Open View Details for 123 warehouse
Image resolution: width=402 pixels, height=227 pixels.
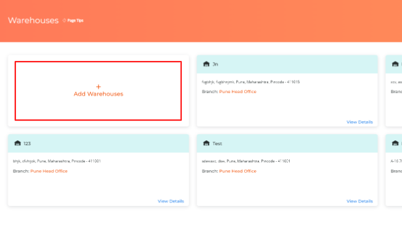171,201
